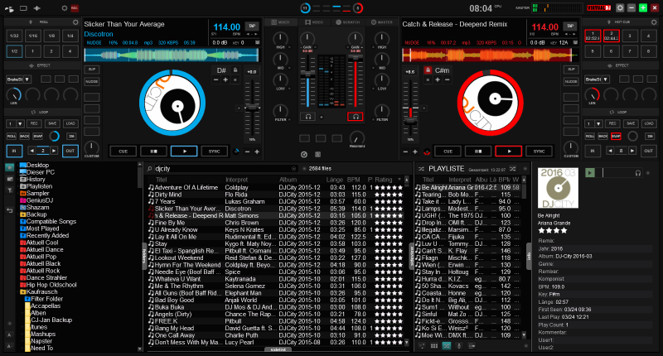Toggle red key lock on right deck

tap(428, 70)
